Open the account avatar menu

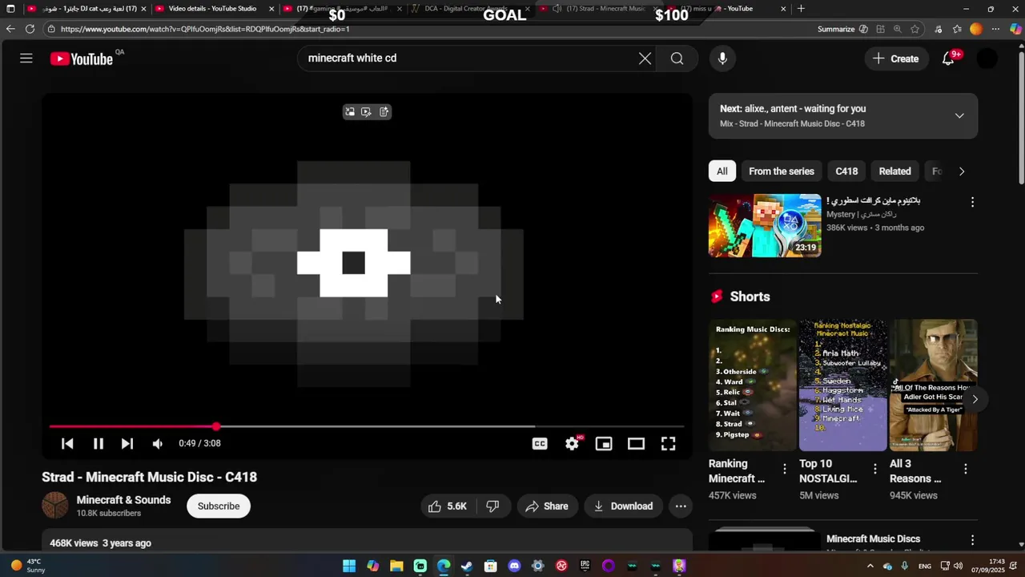click(x=987, y=59)
